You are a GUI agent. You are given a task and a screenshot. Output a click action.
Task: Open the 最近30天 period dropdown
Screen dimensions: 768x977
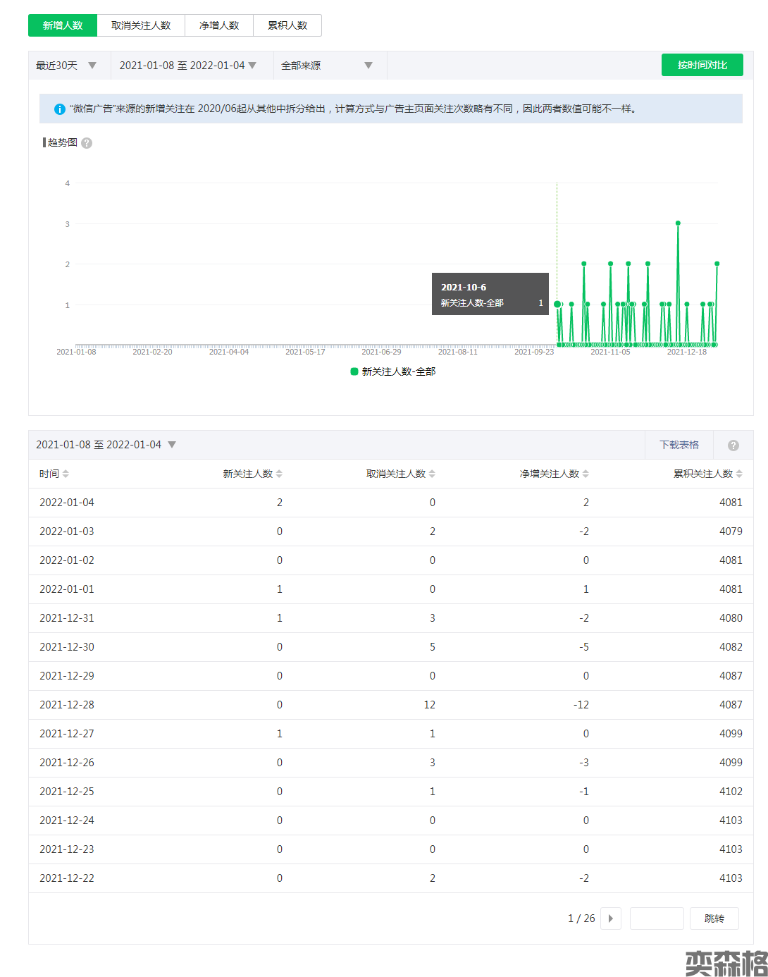click(x=66, y=66)
